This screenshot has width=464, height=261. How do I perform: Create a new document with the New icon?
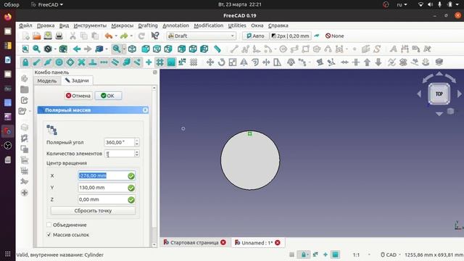tap(26, 36)
